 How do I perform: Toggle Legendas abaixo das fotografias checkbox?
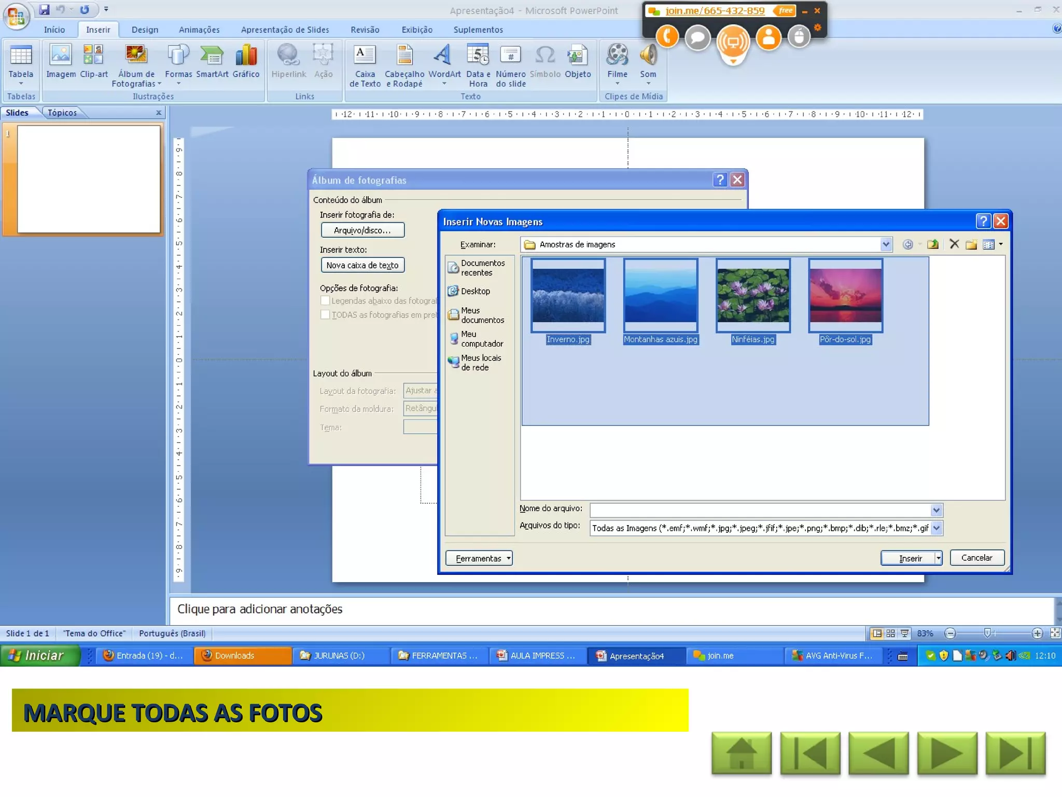point(325,301)
